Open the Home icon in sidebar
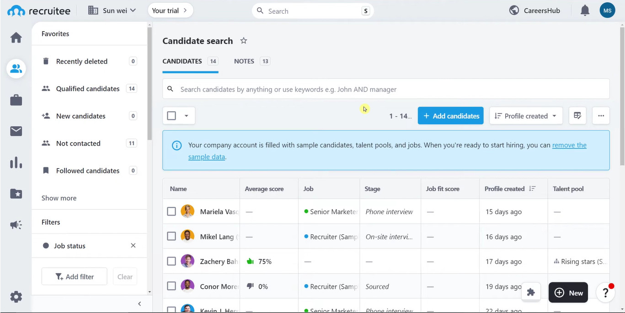This screenshot has width=625, height=313. (16, 38)
